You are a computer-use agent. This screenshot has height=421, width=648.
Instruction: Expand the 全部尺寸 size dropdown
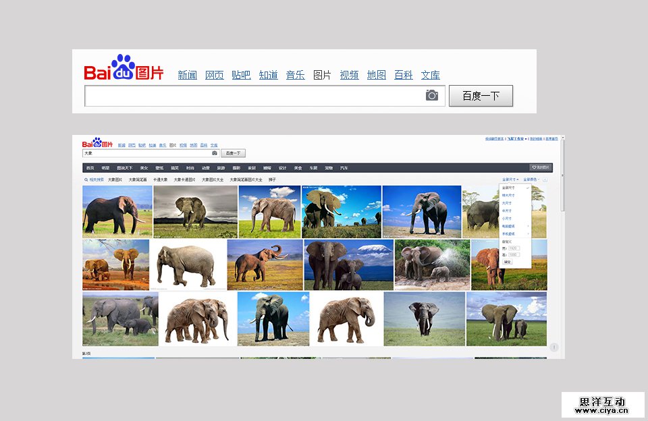[x=509, y=180]
